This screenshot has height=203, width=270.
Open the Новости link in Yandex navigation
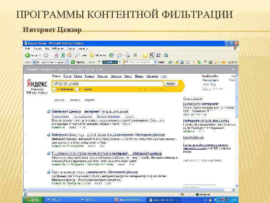pyautogui.click(x=102, y=76)
